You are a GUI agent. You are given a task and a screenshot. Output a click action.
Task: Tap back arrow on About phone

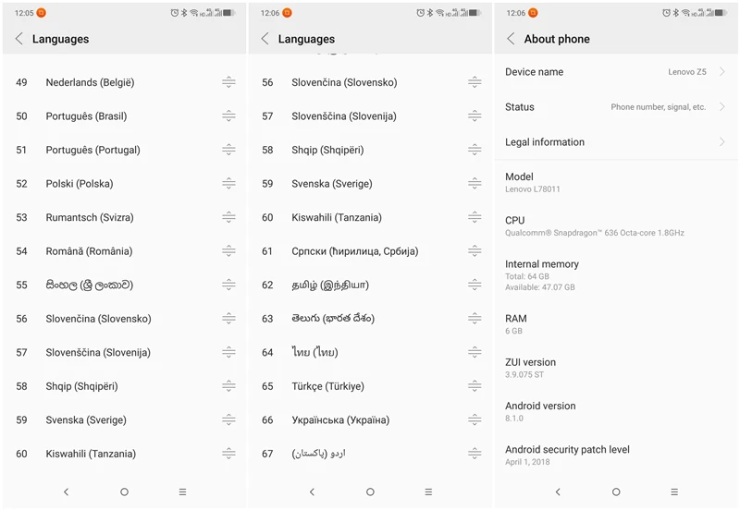pos(512,39)
